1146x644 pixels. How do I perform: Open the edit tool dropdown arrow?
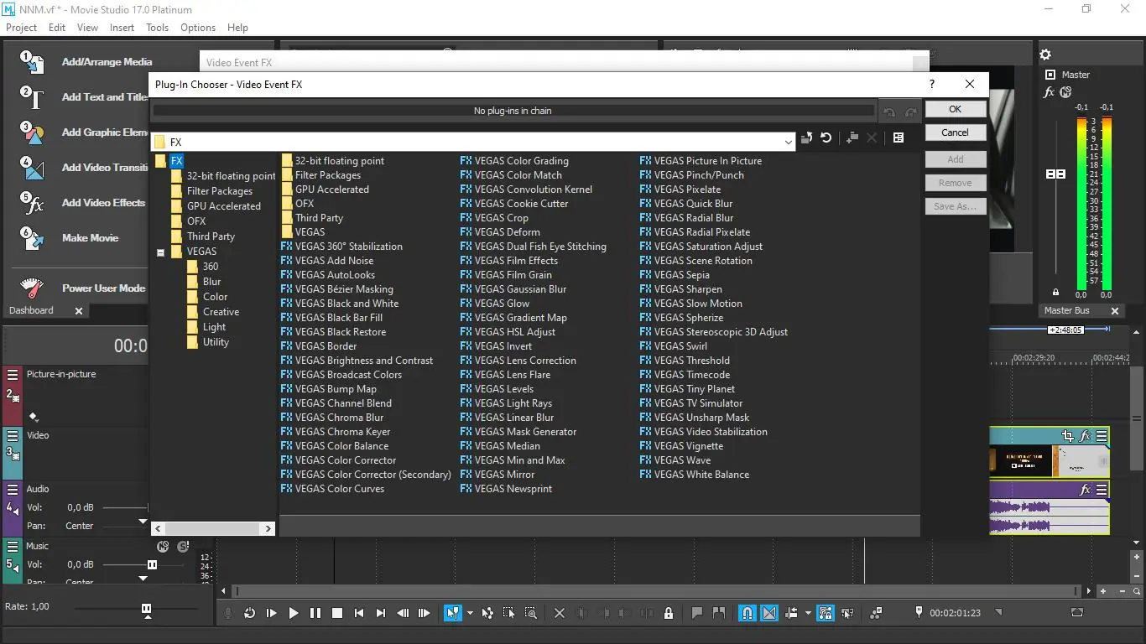469,613
